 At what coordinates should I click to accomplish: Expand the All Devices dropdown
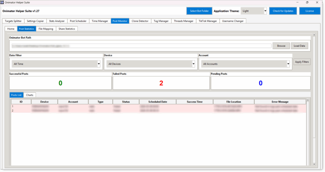[151, 64]
